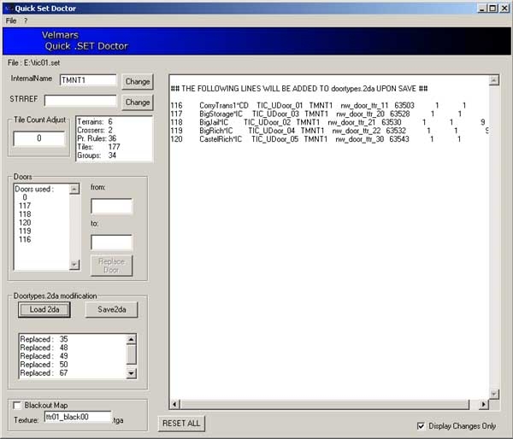Click the Quick Set Doctor title bar icon
The height and width of the screenshot is (439, 513).
(7, 7)
